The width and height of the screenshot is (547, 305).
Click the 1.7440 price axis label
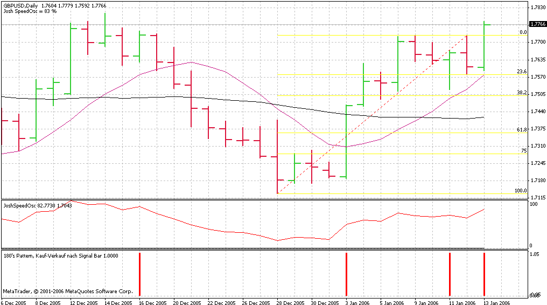pos(538,112)
